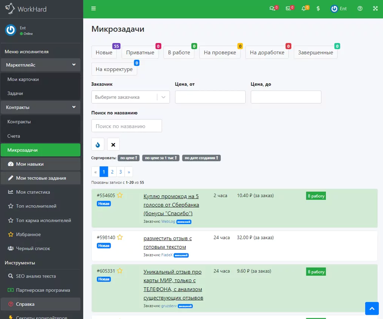The image size is (383, 319).
Task: Open Моя статистика in sidebar
Action: pyautogui.click(x=40, y=192)
